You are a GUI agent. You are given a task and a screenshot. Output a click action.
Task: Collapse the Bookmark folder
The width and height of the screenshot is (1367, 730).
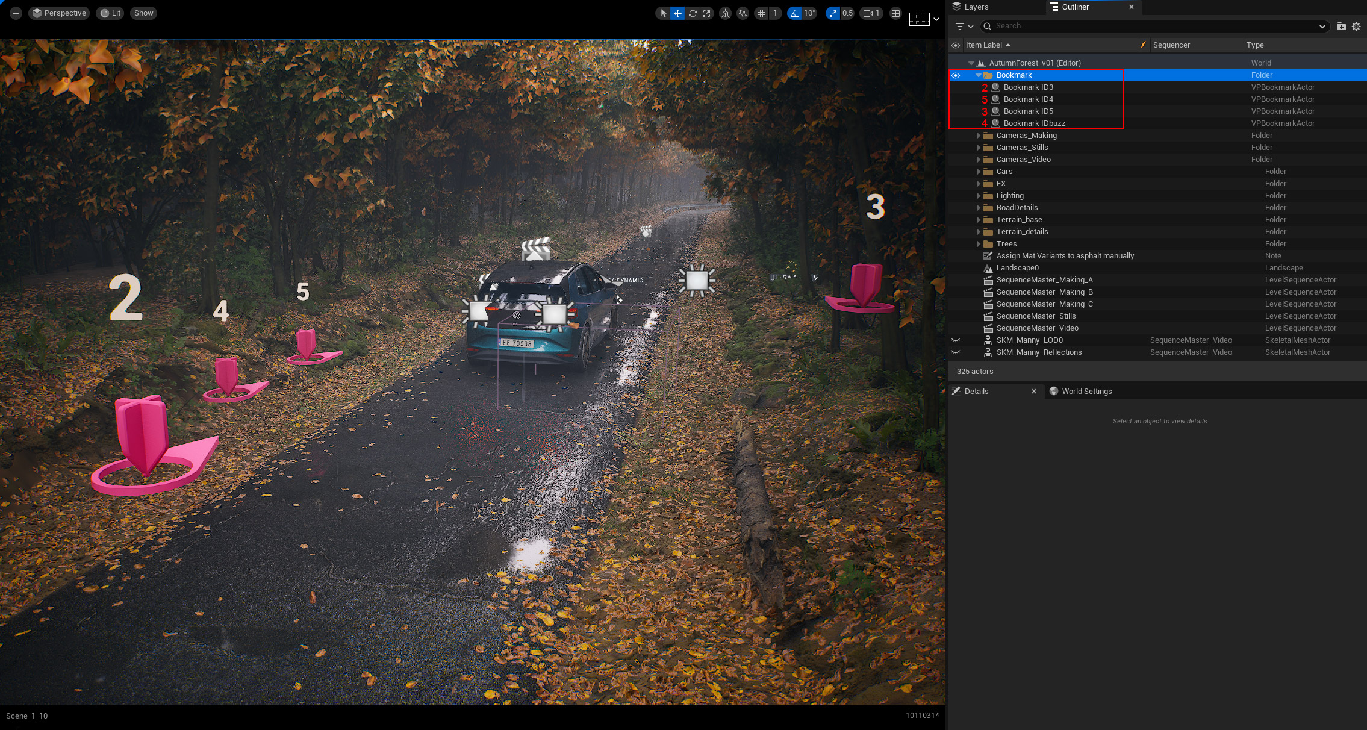(x=979, y=75)
